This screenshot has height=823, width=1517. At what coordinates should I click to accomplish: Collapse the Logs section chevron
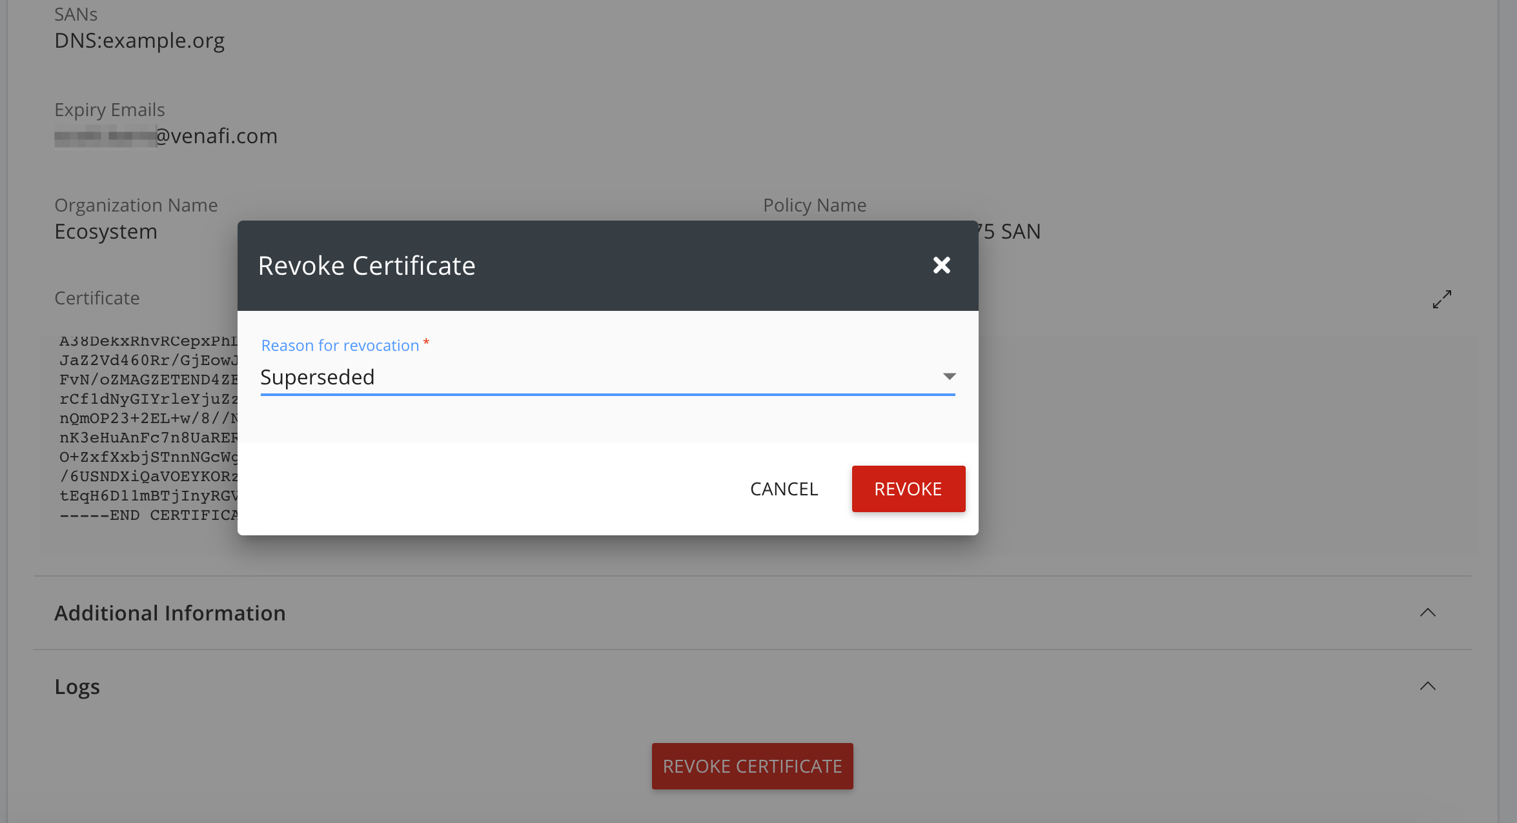coord(1428,686)
